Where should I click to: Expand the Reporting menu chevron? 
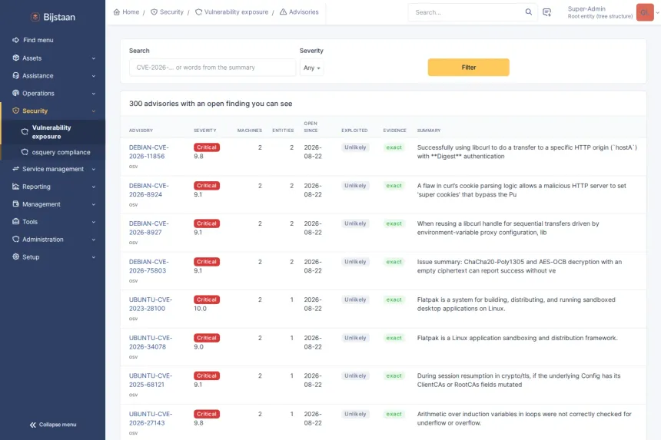tap(94, 187)
